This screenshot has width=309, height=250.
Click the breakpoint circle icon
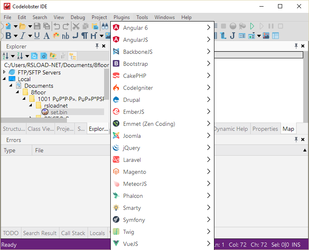pyautogui.click(x=233, y=26)
